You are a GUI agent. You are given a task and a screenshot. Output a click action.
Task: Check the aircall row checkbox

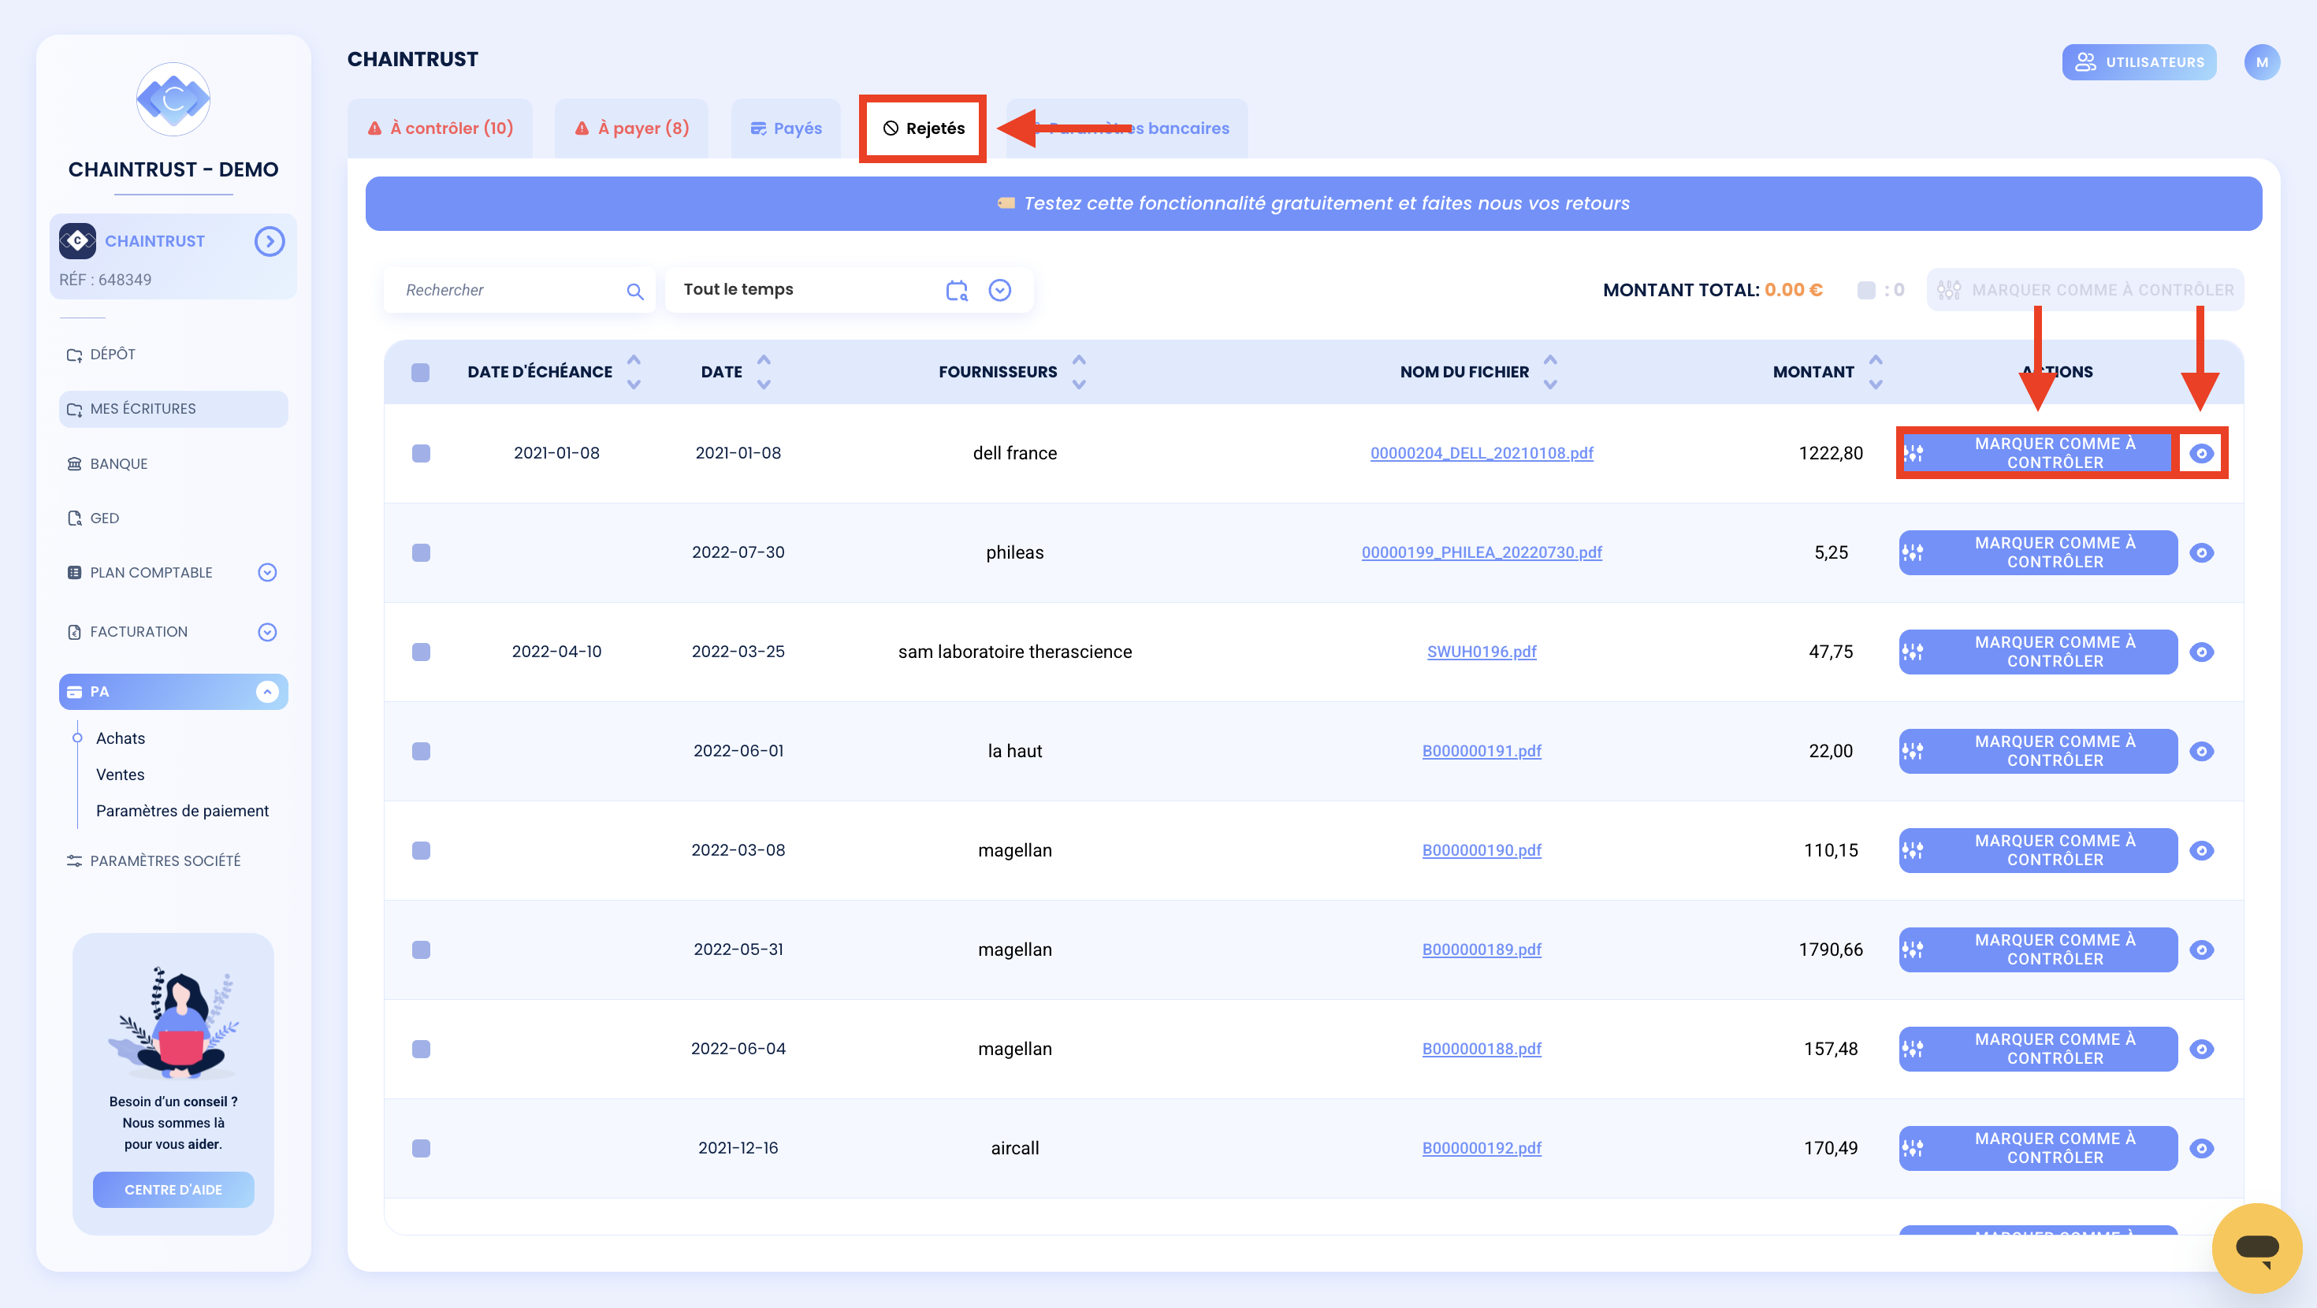click(421, 1148)
